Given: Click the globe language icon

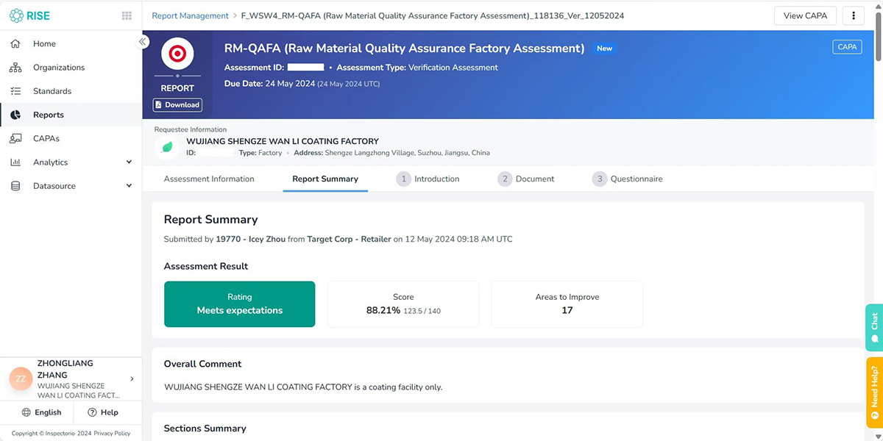Looking at the screenshot, I should (x=26, y=412).
